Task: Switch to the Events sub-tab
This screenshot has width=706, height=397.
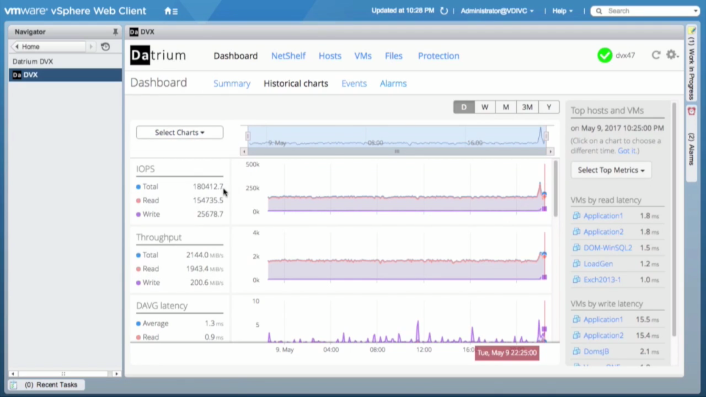Action: tap(354, 83)
